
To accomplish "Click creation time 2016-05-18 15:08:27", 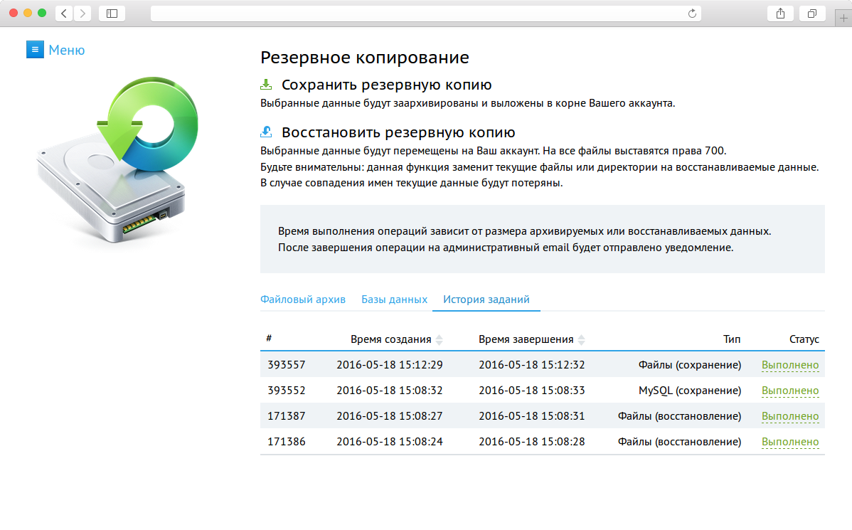I will [390, 416].
